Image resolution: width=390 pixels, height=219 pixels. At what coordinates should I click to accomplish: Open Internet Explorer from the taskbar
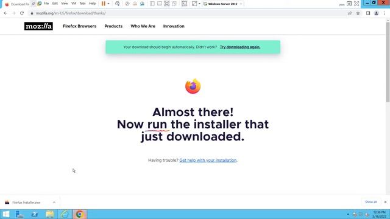[65, 214]
